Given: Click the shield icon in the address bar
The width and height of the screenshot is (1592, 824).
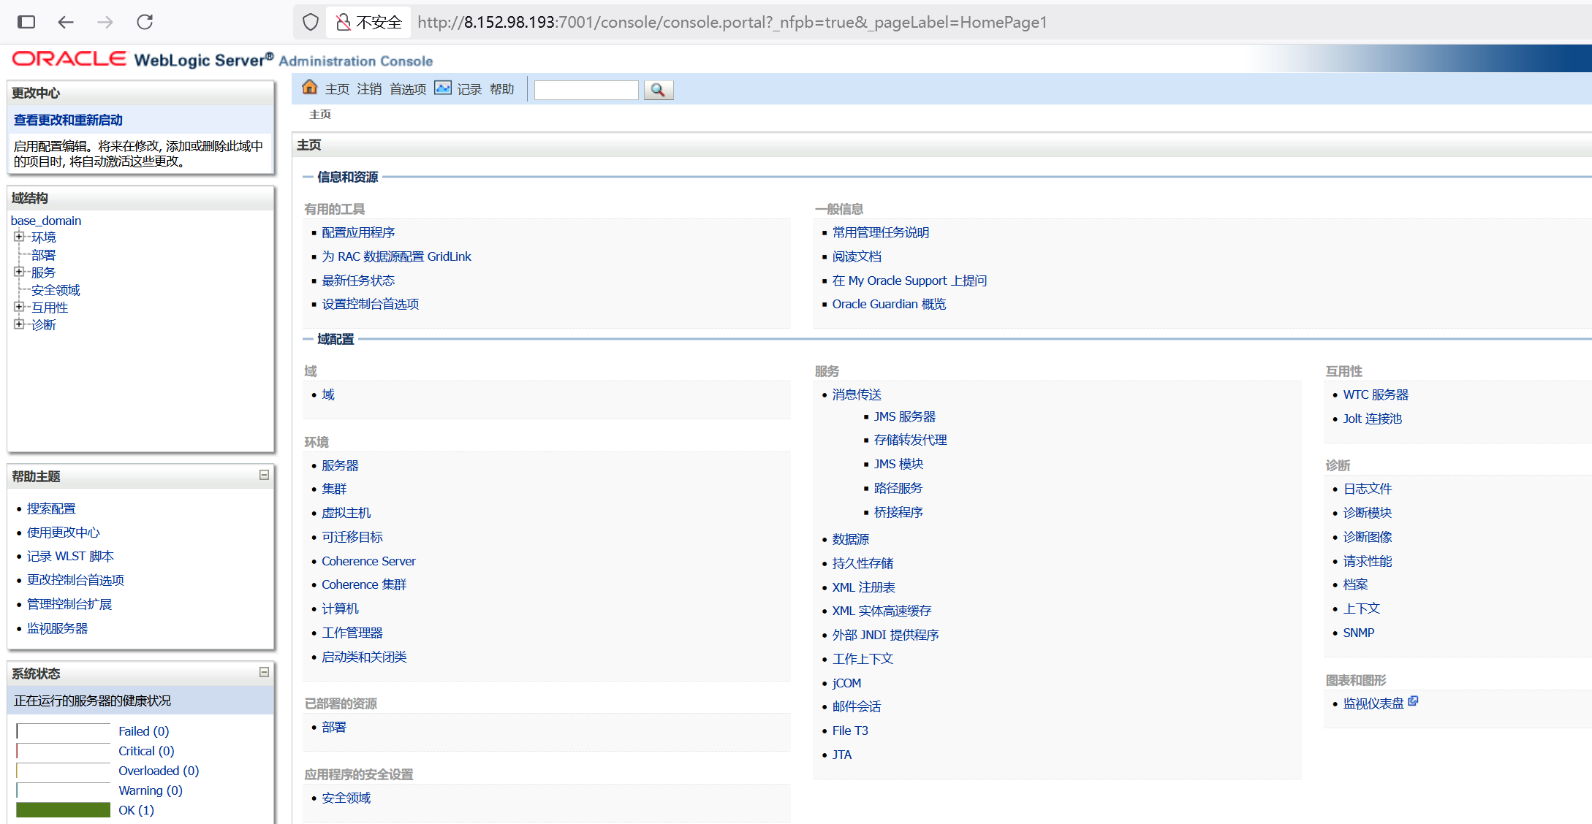Looking at the screenshot, I should pos(311,22).
